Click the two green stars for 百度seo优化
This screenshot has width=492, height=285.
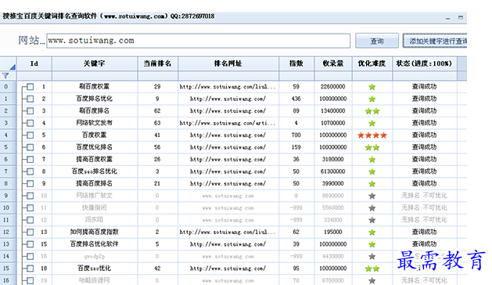[372, 269]
